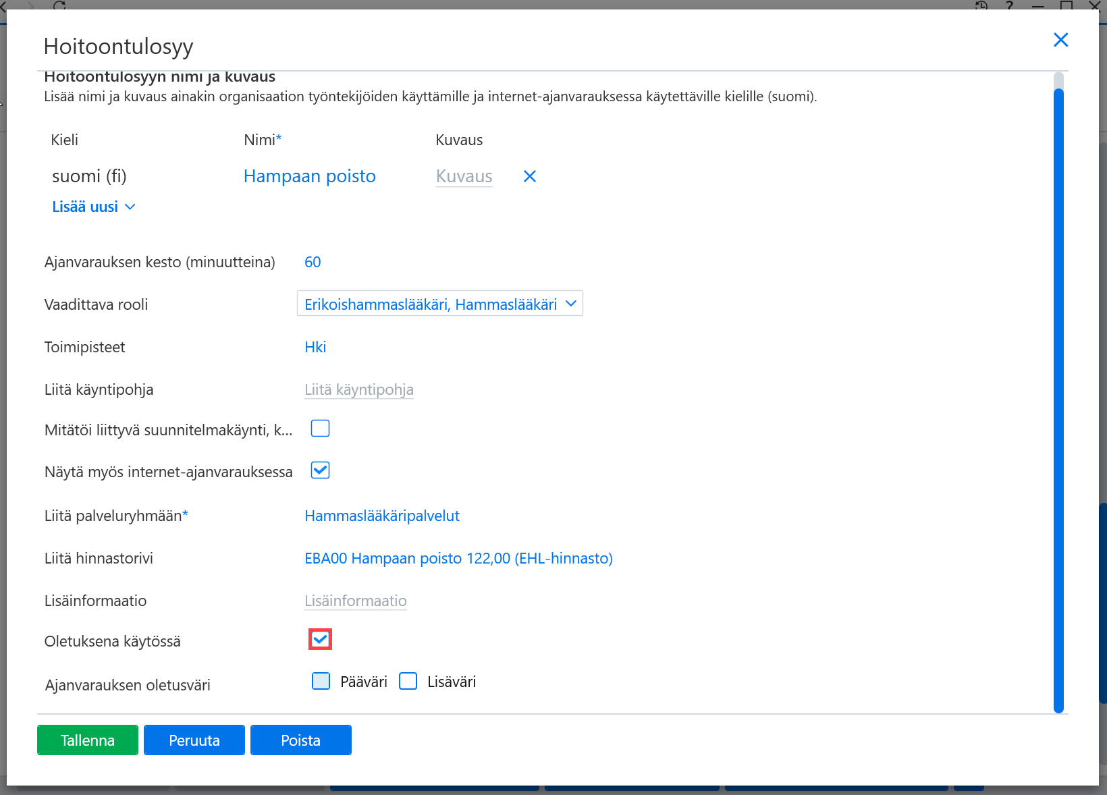This screenshot has height=795, width=1107.
Task: Pick the Pääväri color swatch
Action: tap(321, 681)
